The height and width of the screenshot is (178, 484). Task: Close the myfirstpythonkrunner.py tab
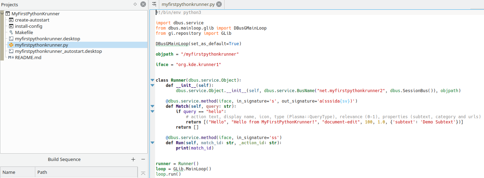pyautogui.click(x=219, y=5)
